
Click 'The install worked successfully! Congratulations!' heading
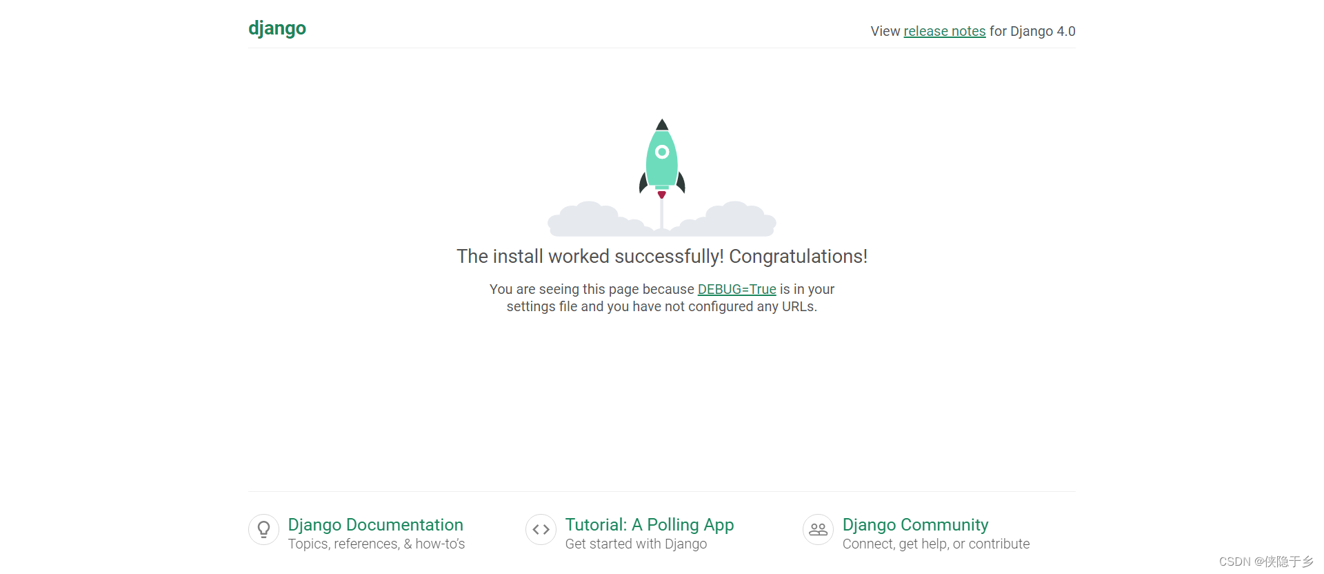662,257
